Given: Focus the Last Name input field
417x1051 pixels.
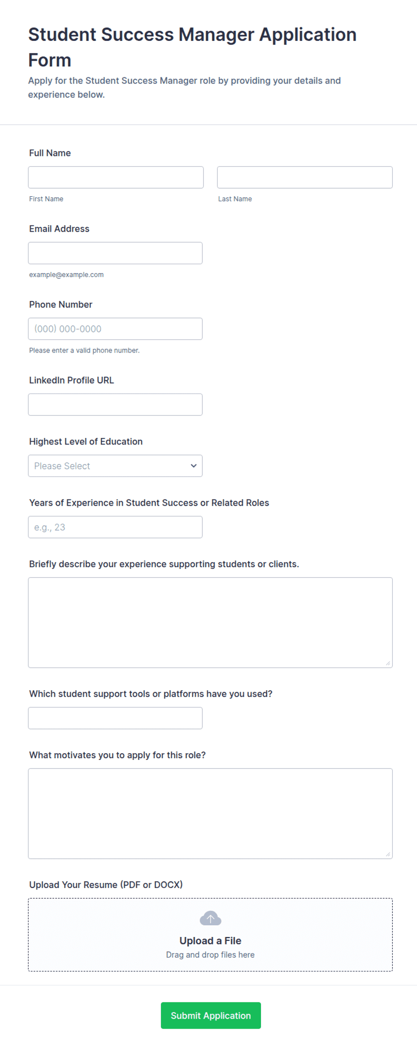Looking at the screenshot, I should click(305, 177).
